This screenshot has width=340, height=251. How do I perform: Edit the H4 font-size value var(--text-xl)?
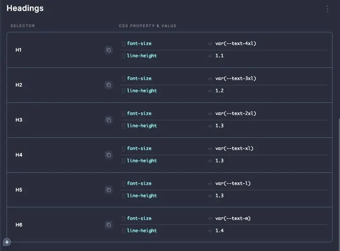pos(234,148)
